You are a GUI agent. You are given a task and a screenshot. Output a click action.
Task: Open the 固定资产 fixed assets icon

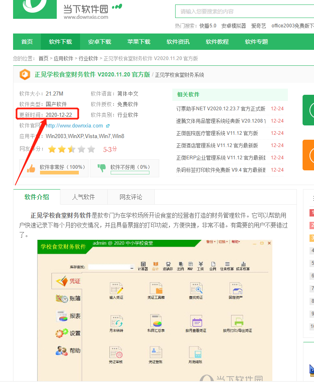point(236,290)
